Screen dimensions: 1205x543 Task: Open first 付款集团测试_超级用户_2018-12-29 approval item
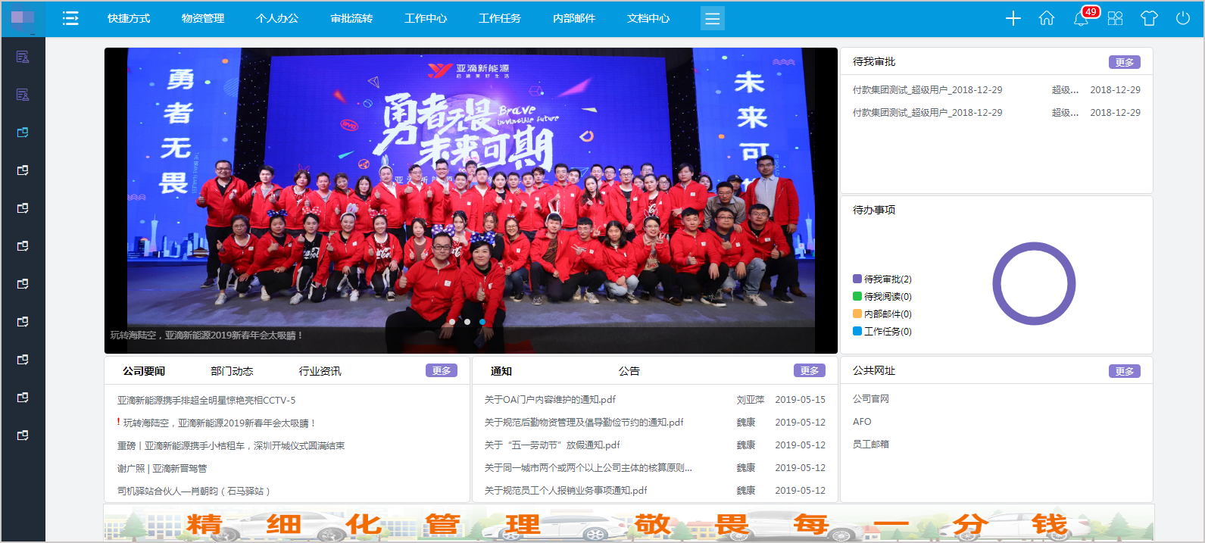pyautogui.click(x=927, y=89)
